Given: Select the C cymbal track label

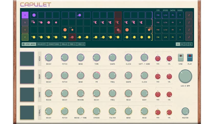Looking at the screenshot, I should point(25,37).
